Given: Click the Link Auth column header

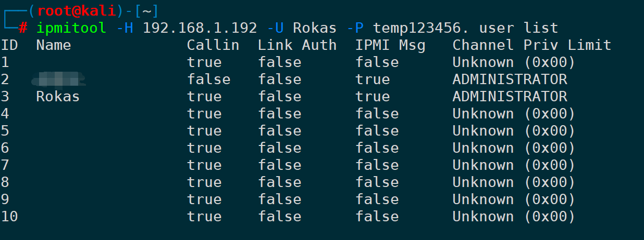Looking at the screenshot, I should tap(297, 45).
